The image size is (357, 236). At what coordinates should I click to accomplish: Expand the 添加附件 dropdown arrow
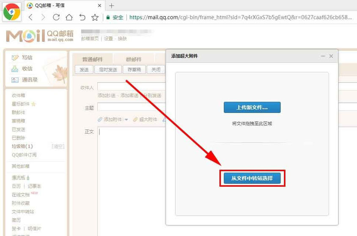coord(126,119)
